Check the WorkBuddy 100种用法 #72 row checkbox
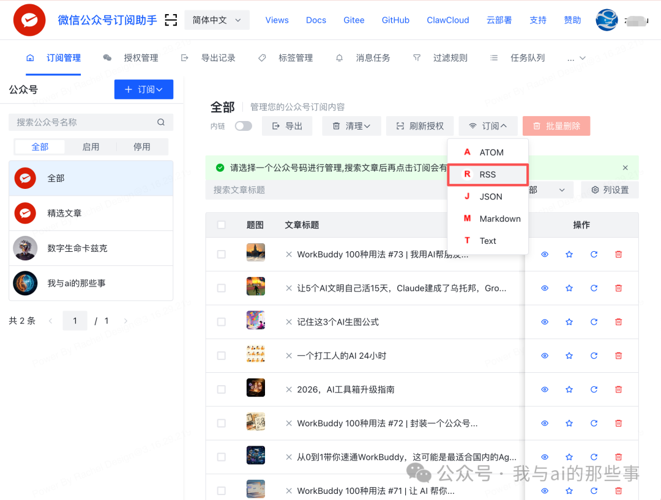The width and height of the screenshot is (661, 500). (222, 423)
